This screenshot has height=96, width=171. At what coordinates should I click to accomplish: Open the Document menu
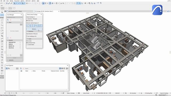tap(17, 1)
